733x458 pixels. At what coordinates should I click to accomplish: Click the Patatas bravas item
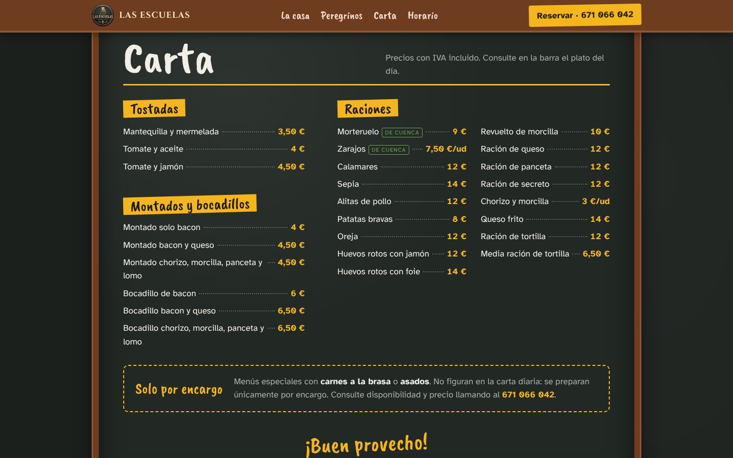(402, 219)
